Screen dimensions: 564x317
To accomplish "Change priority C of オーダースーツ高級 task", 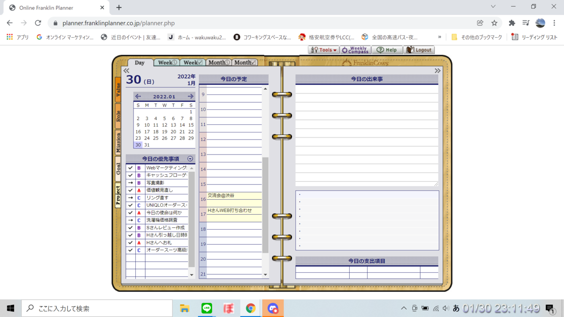I will pyautogui.click(x=139, y=250).
